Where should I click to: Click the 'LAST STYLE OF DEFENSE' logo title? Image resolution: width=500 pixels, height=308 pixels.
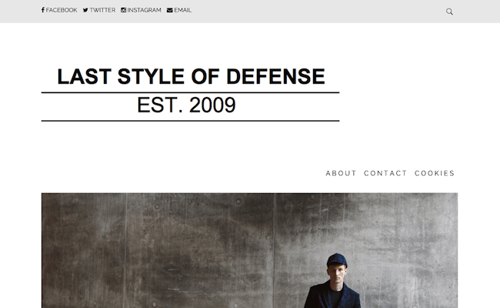click(x=191, y=77)
